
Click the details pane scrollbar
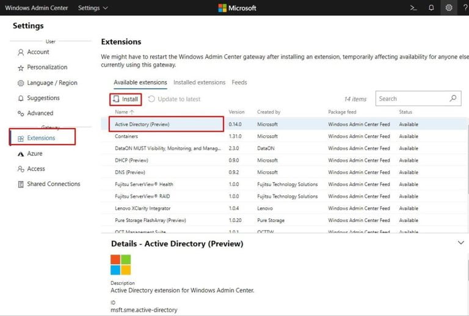pyautogui.click(x=468, y=270)
